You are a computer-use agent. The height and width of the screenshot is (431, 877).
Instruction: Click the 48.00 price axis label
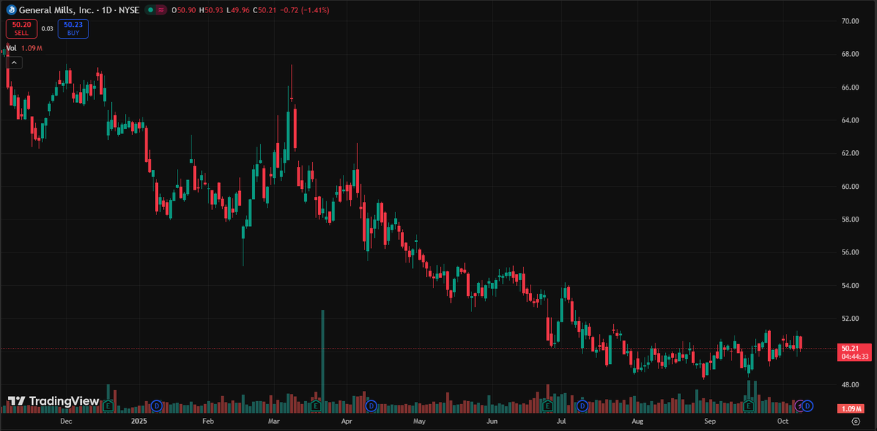coord(849,385)
